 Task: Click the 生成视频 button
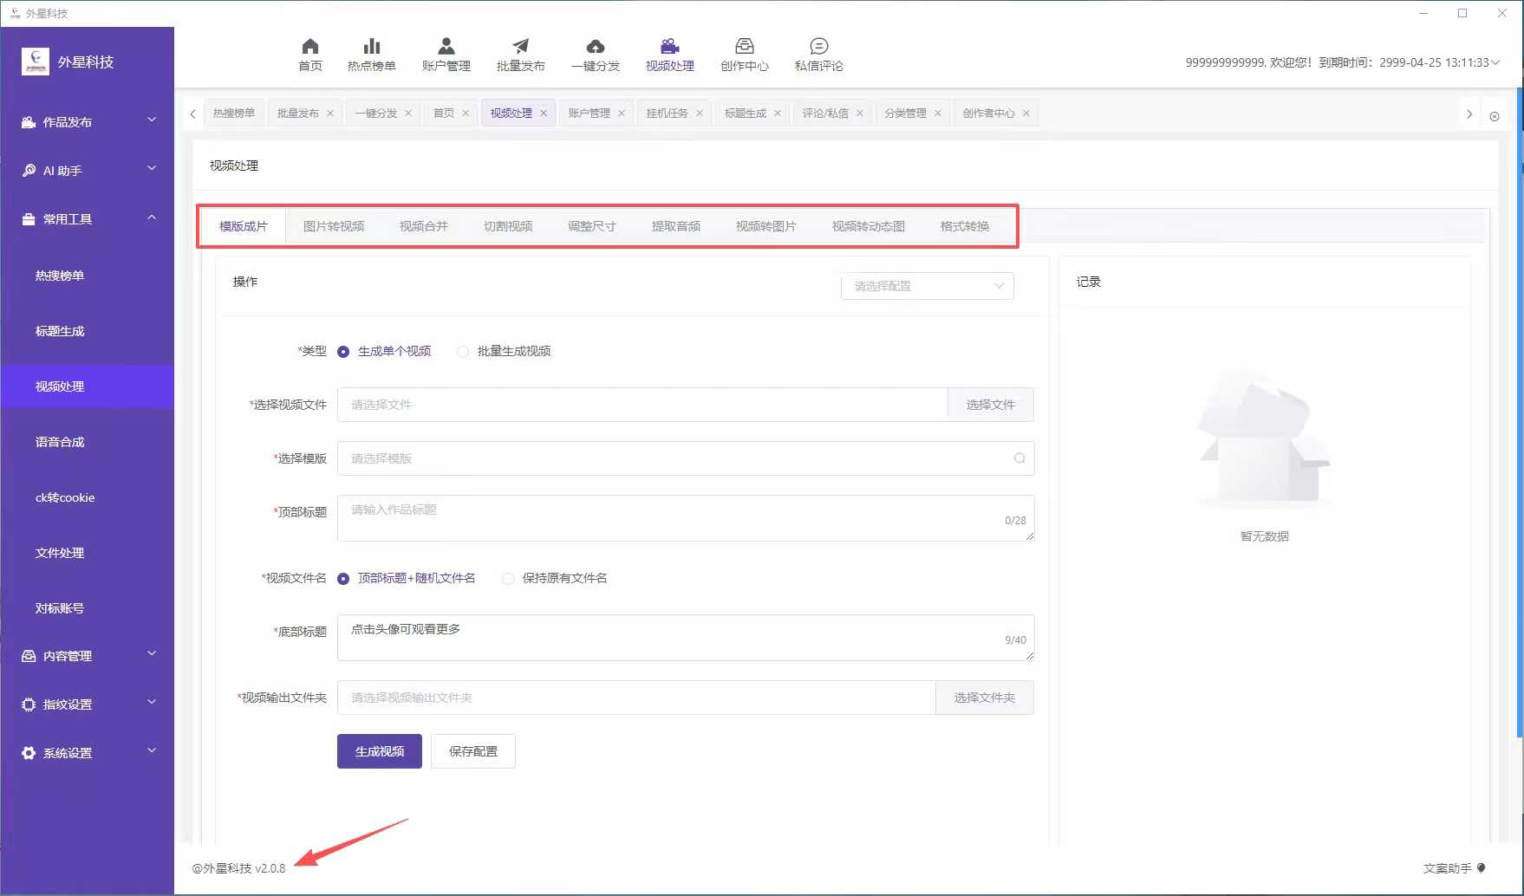click(379, 751)
